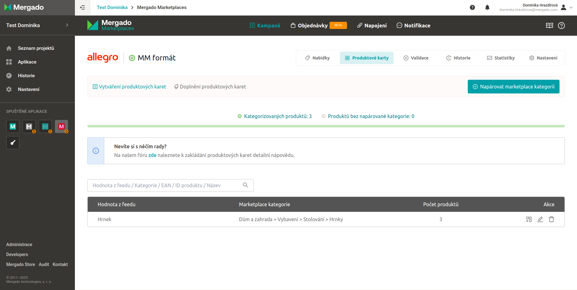
Task: Click the user avatar icon
Action: click(564, 7)
